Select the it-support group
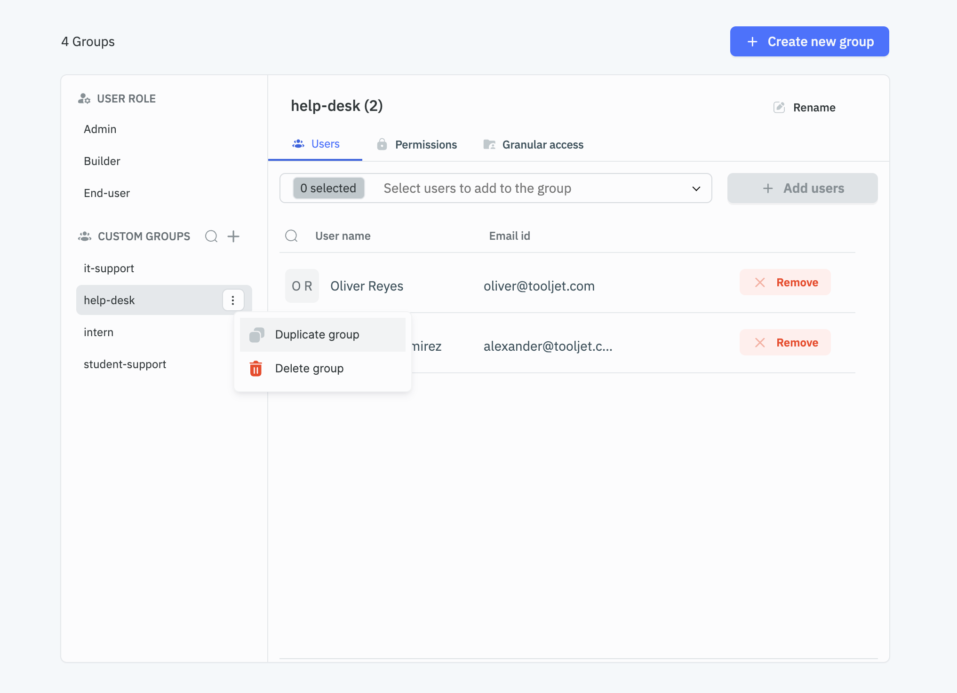Viewport: 957px width, 693px height. tap(109, 268)
